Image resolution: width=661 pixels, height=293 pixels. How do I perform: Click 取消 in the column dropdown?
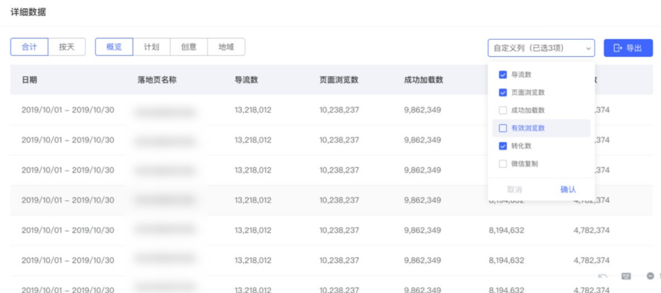pyautogui.click(x=514, y=190)
